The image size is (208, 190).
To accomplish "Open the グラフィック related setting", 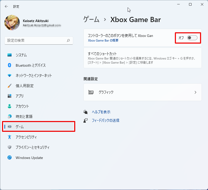I will [x=143, y=92].
